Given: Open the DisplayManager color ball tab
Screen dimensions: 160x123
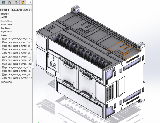Looking at the screenshot, I should 23,2.
